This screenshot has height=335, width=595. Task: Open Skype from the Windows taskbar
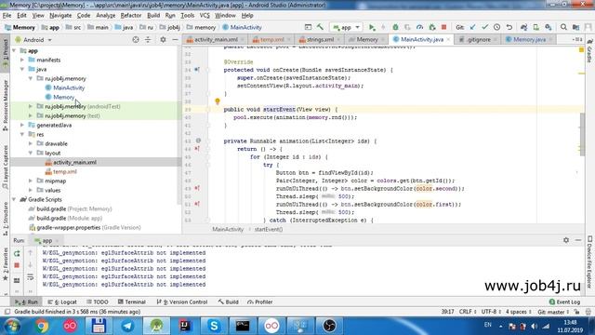214,326
